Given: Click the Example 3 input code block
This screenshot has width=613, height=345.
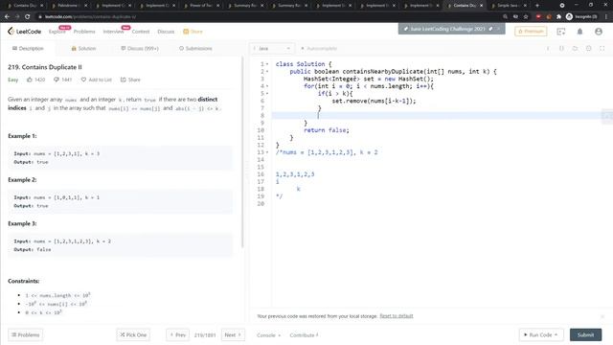Looking at the screenshot, I should click(x=120, y=245).
